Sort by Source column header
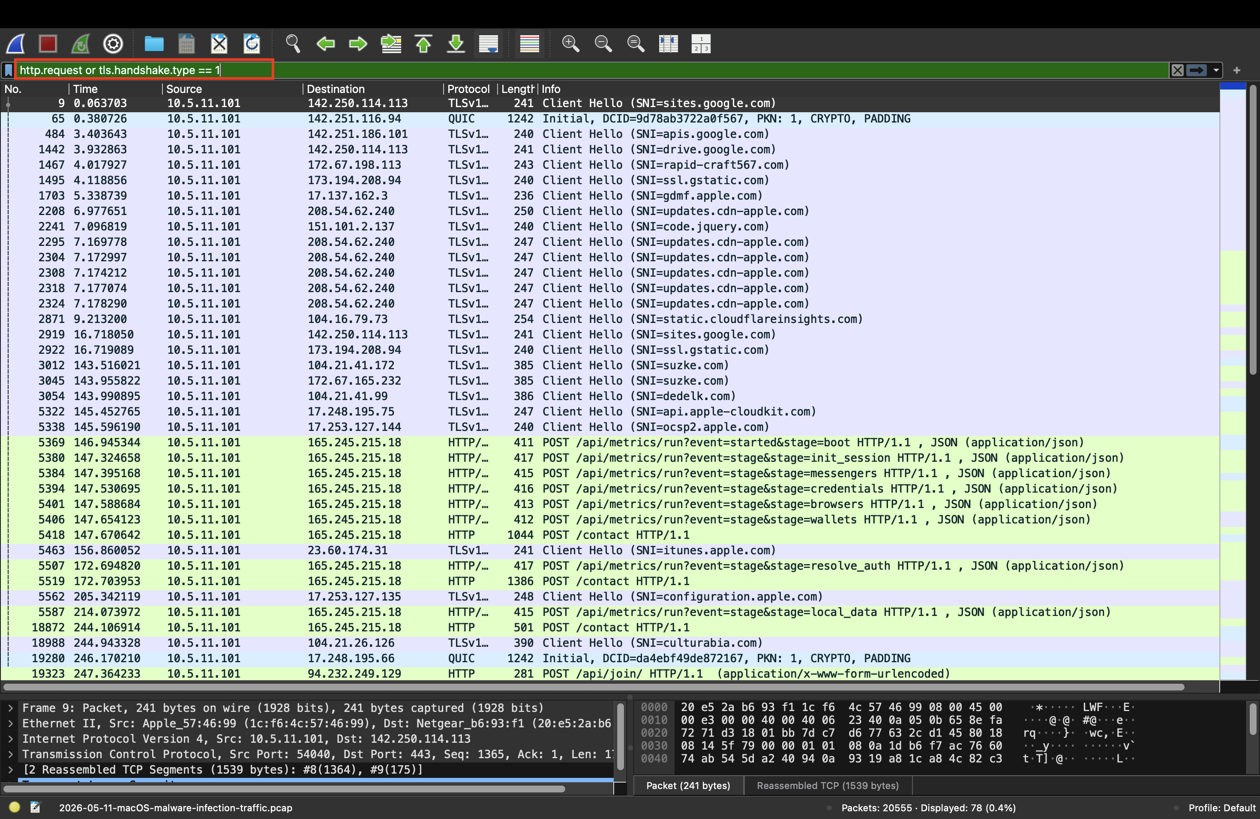Image resolution: width=1260 pixels, height=819 pixels. 232,89
